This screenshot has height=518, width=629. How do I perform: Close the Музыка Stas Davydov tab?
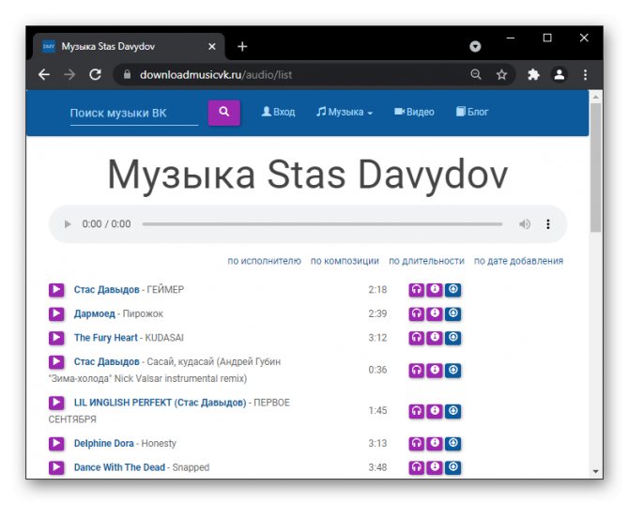point(212,47)
